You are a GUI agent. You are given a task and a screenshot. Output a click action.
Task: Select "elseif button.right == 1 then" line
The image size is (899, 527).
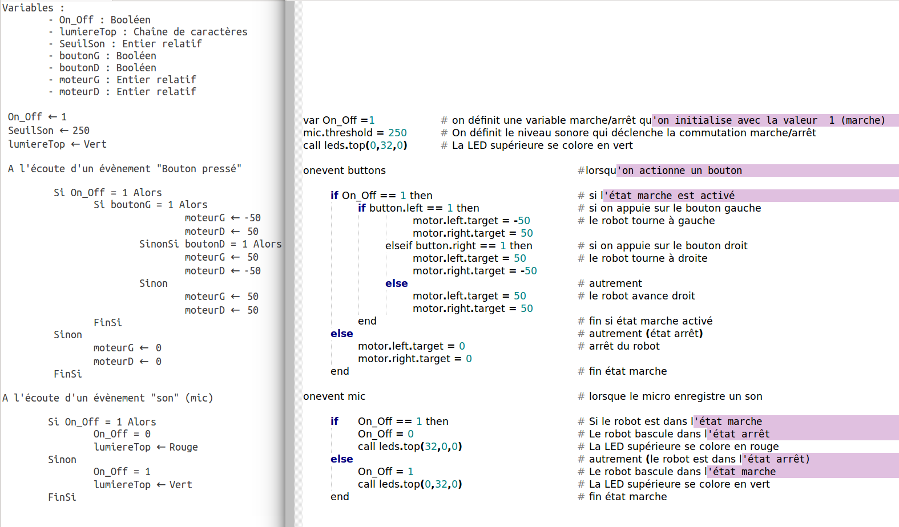tap(459, 246)
